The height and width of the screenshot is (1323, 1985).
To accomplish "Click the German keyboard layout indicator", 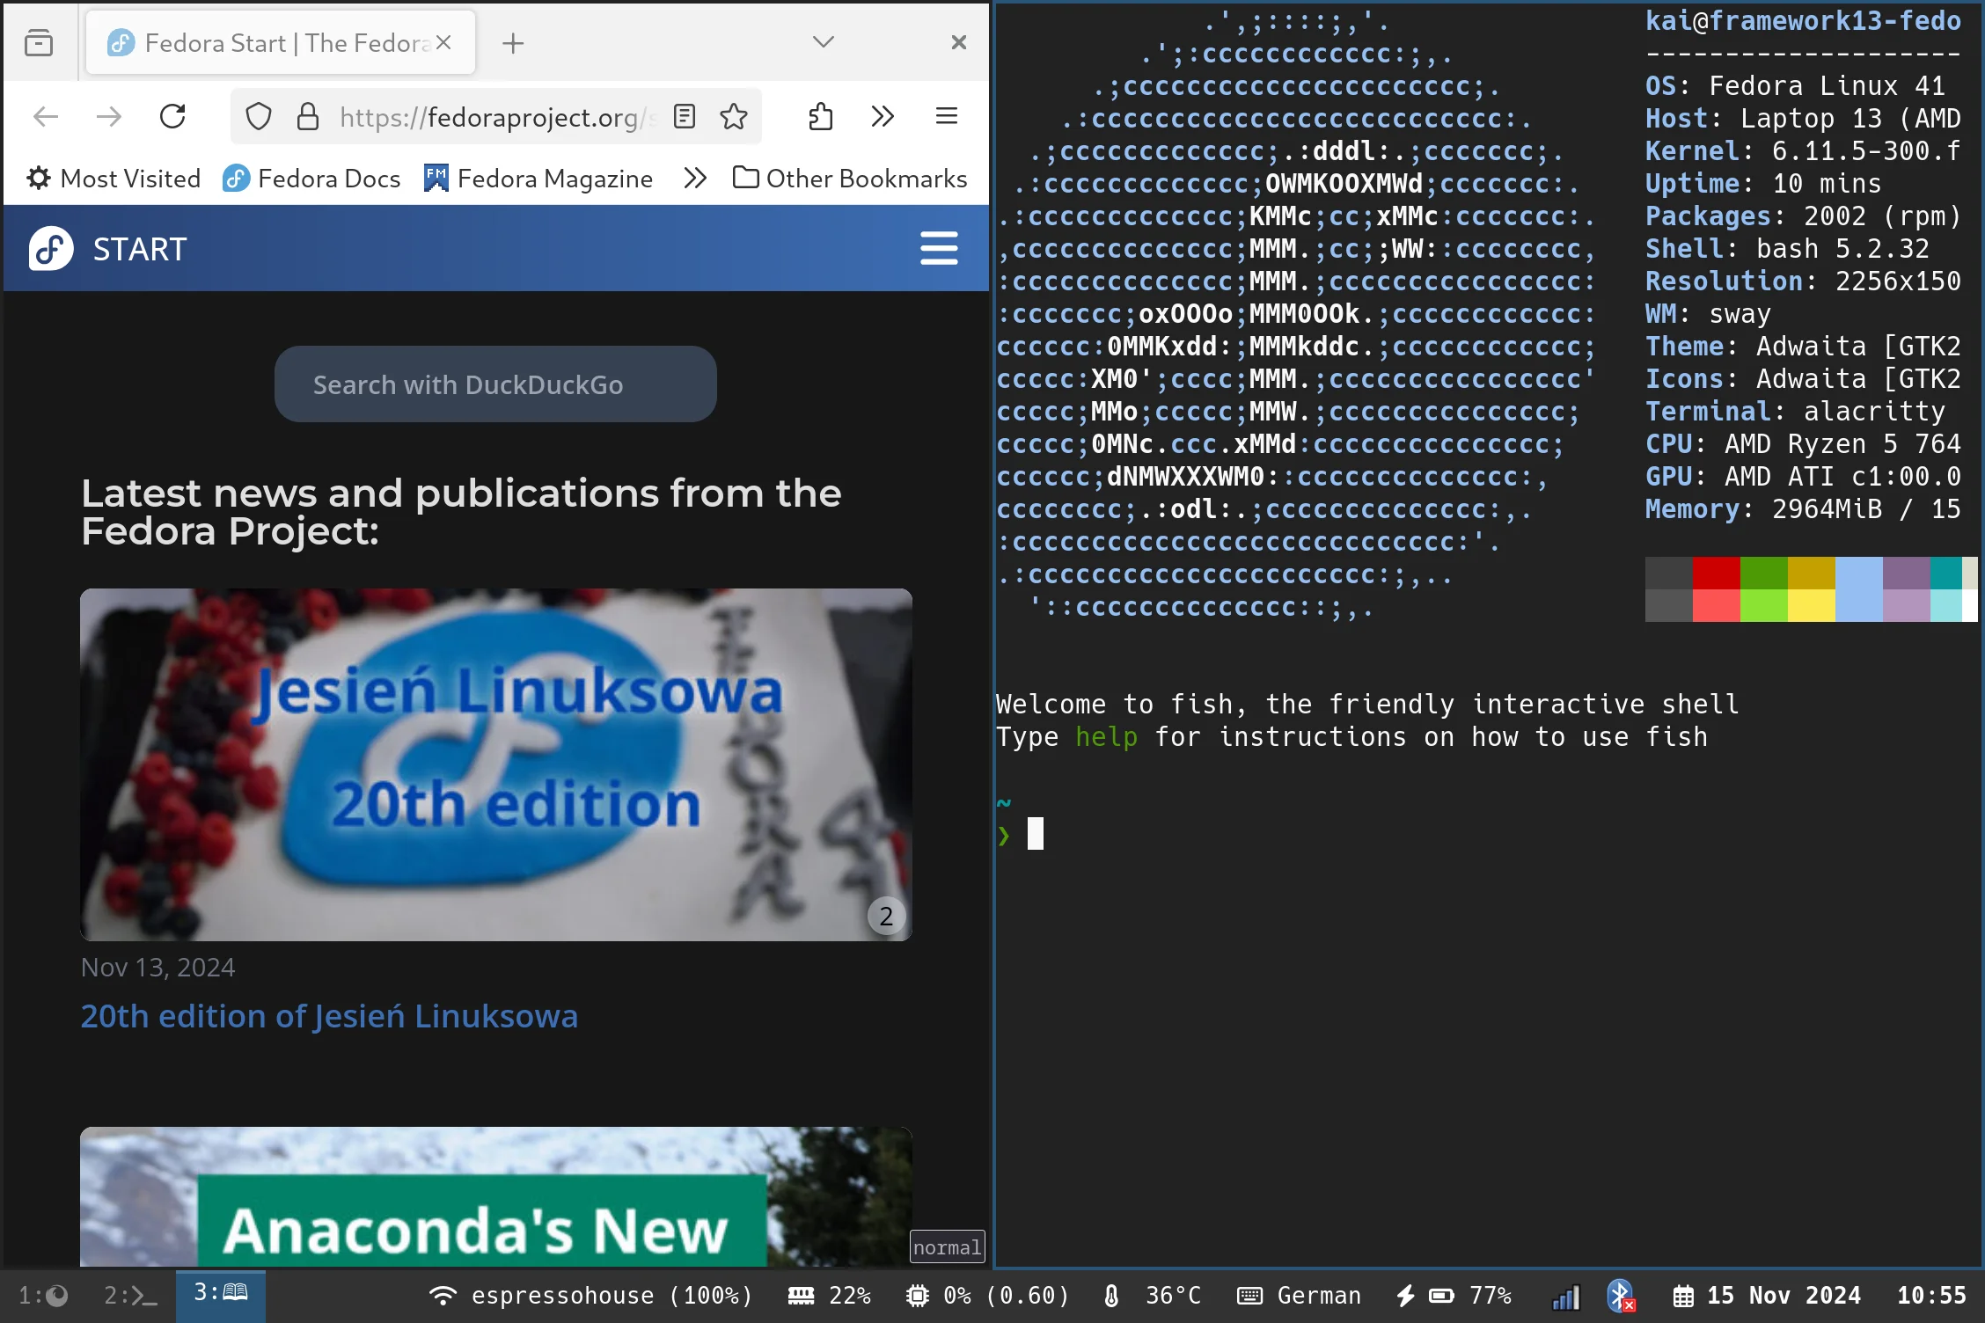I will coord(1299,1296).
